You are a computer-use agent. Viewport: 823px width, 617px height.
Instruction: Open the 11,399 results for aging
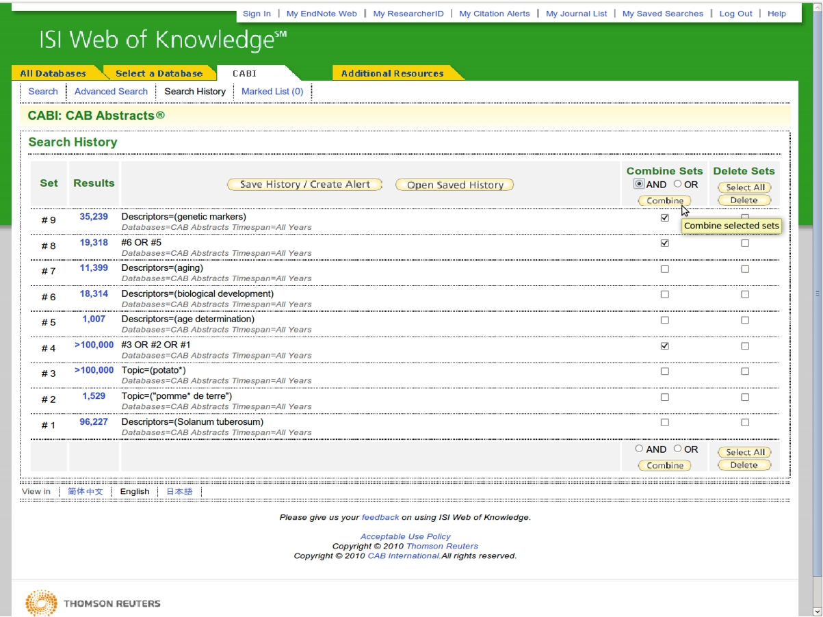pos(94,268)
